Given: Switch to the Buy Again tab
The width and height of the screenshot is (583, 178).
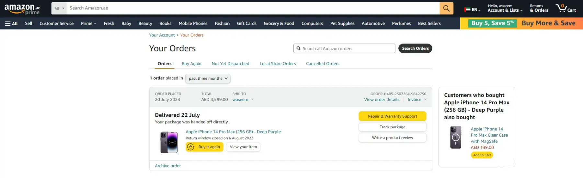Looking at the screenshot, I should (x=191, y=64).
